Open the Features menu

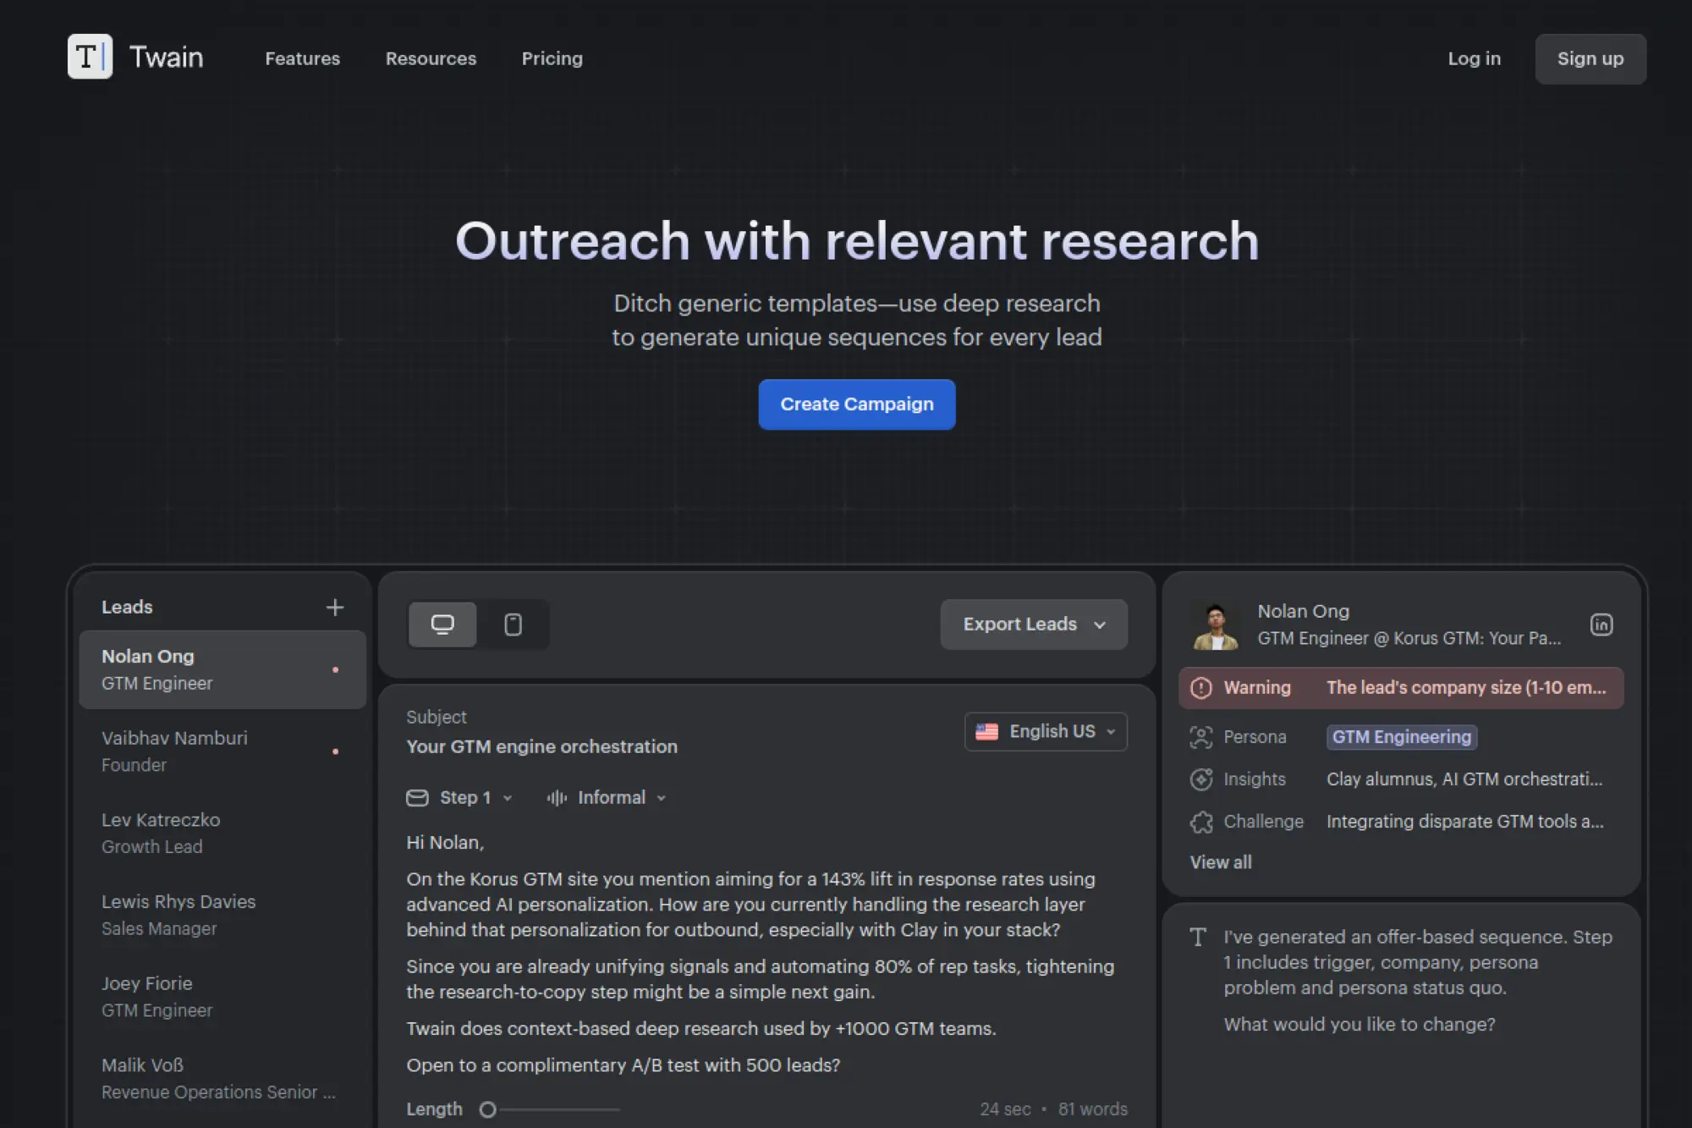pyautogui.click(x=302, y=58)
